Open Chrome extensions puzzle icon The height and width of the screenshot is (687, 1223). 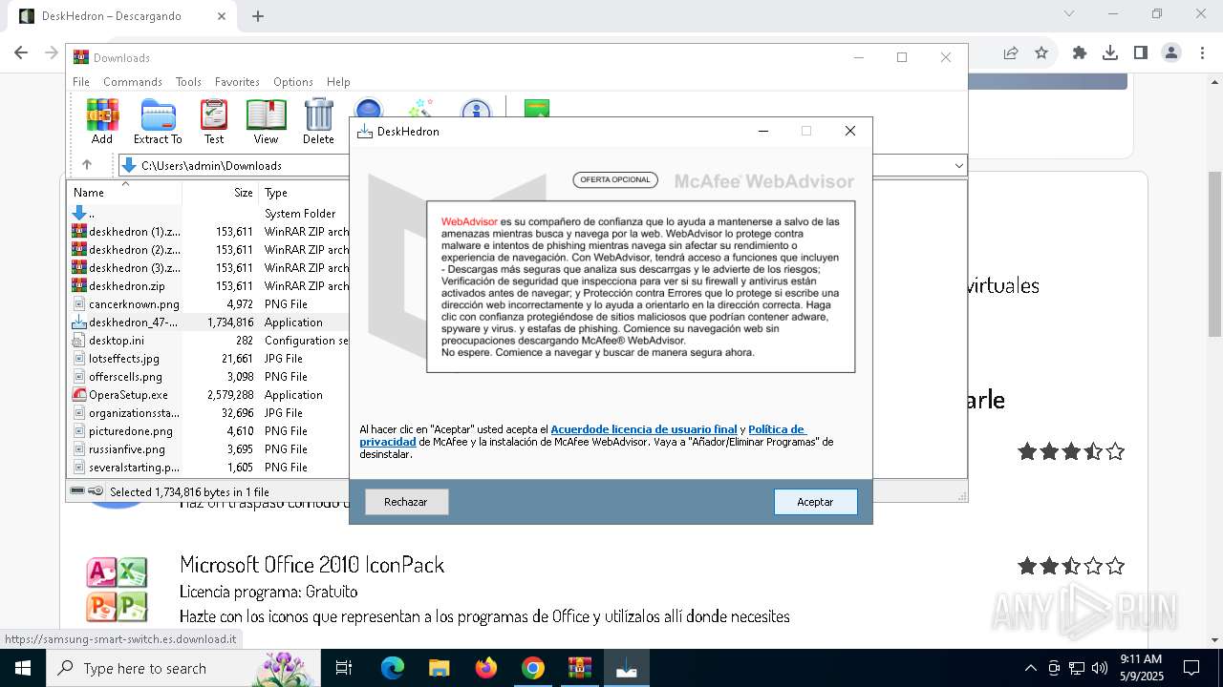point(1080,53)
